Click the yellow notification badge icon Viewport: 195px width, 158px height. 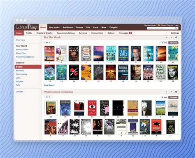tap(158, 25)
